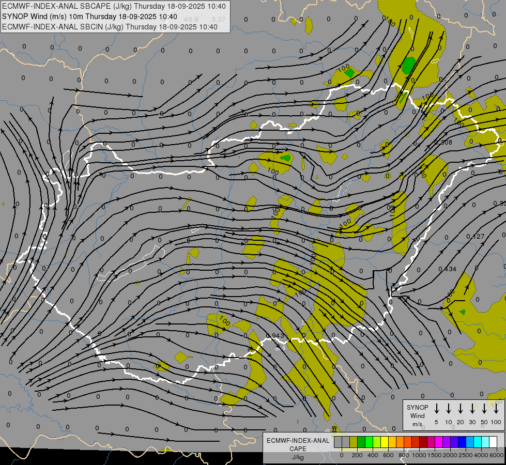Click the 50 m/s wind arrow in the legend
Image resolution: width=506 pixels, height=465 pixels.
tap(484, 408)
